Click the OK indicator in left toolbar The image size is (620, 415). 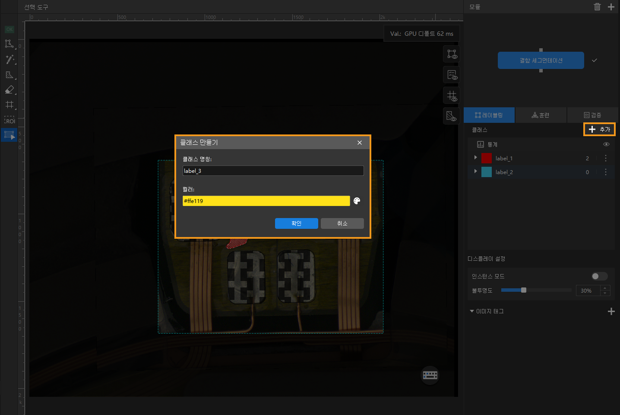(9, 30)
